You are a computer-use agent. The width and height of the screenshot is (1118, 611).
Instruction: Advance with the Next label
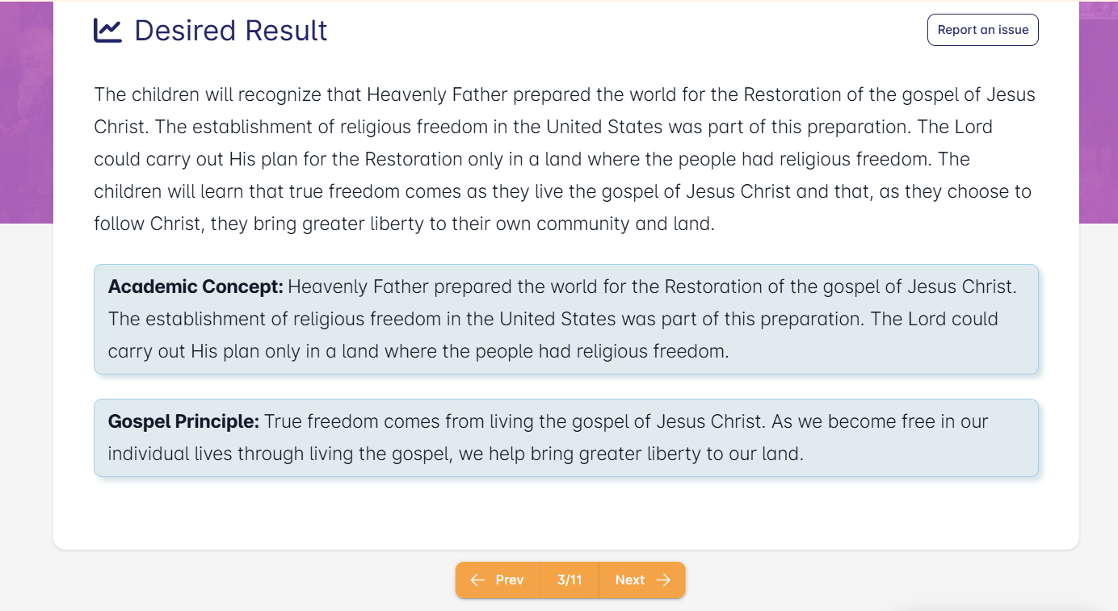pyautogui.click(x=630, y=580)
